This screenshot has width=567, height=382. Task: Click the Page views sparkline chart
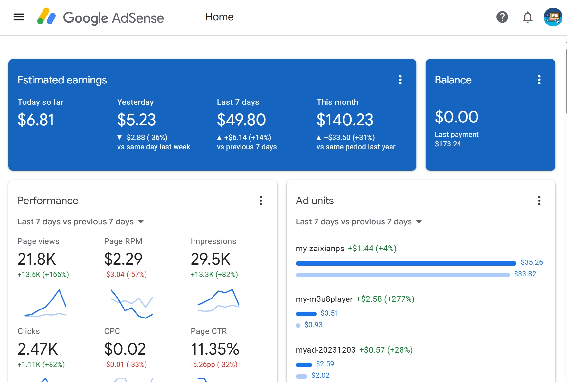tap(45, 303)
